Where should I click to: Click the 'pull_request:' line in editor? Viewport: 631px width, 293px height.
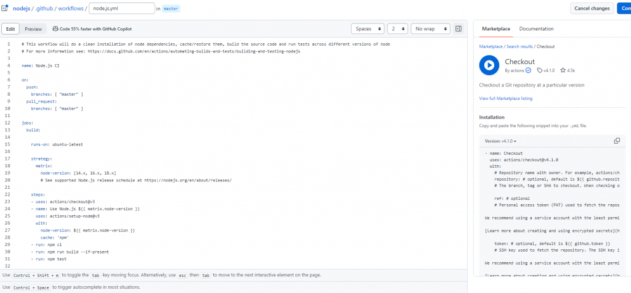point(42,101)
